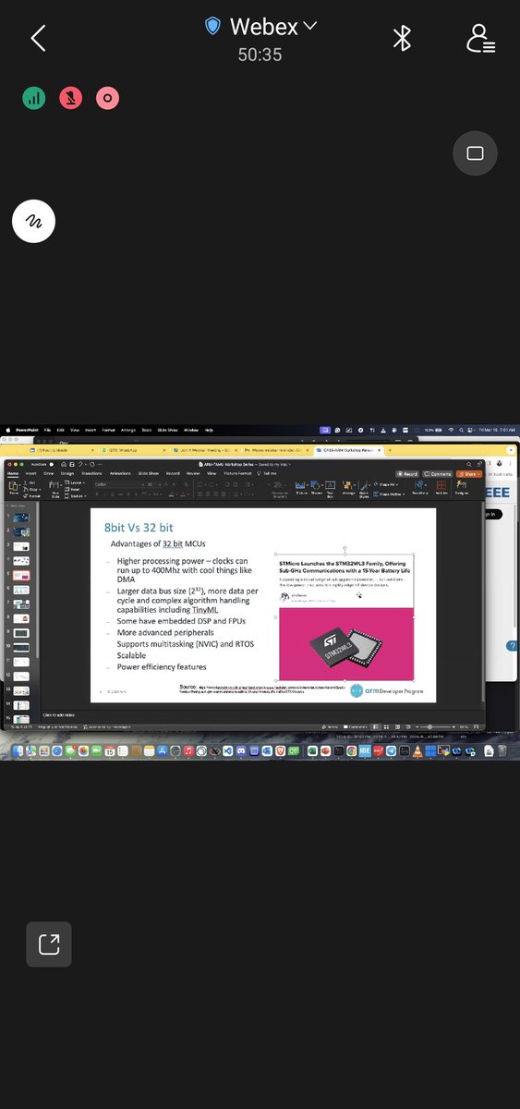Click the ribbon Arrange icon
Image resolution: width=520 pixels, height=1109 pixels.
pyautogui.click(x=348, y=488)
